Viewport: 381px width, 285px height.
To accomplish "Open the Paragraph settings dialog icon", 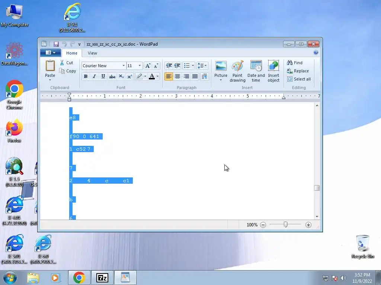I will 204,76.
